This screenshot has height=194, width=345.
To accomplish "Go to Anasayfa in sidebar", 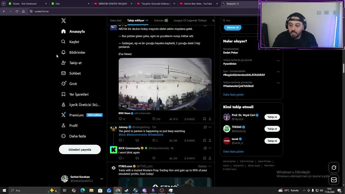I will 73,31.
